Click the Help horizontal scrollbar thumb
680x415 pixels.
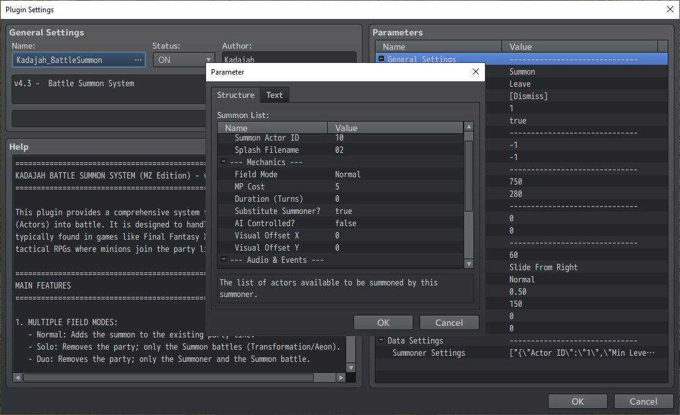tap(168, 378)
